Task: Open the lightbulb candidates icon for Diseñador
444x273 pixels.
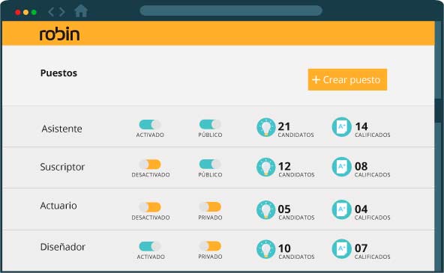Action: 266,249
